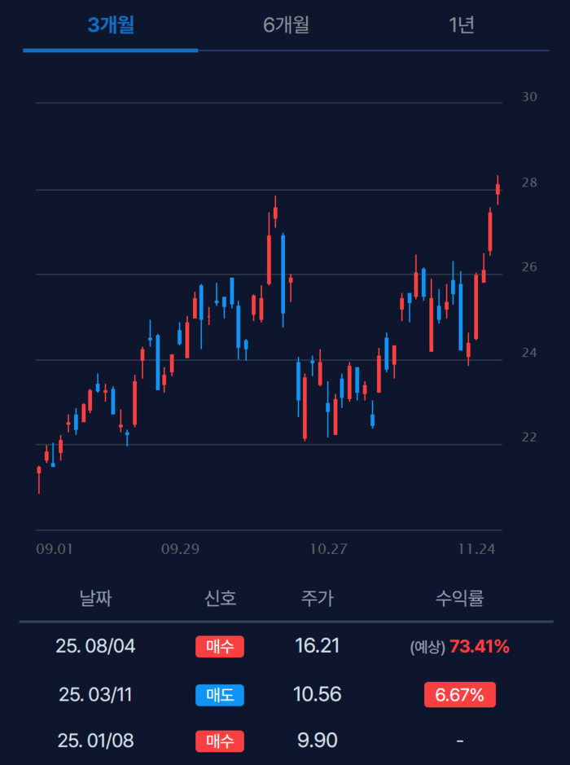Click the 10.27 date label on axis

point(329,549)
